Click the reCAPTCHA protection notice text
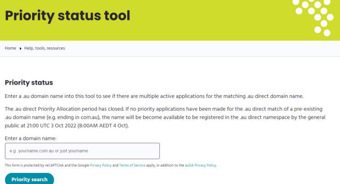The image size is (340, 184). point(111,165)
